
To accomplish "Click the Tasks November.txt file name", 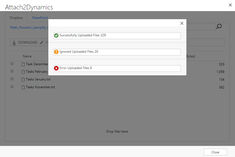I will click(40, 87).
